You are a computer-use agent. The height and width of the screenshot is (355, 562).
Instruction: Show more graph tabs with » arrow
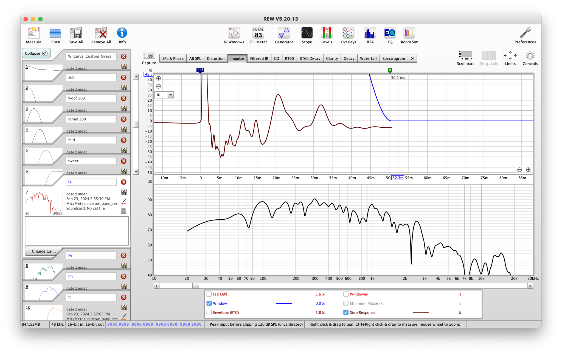point(412,58)
